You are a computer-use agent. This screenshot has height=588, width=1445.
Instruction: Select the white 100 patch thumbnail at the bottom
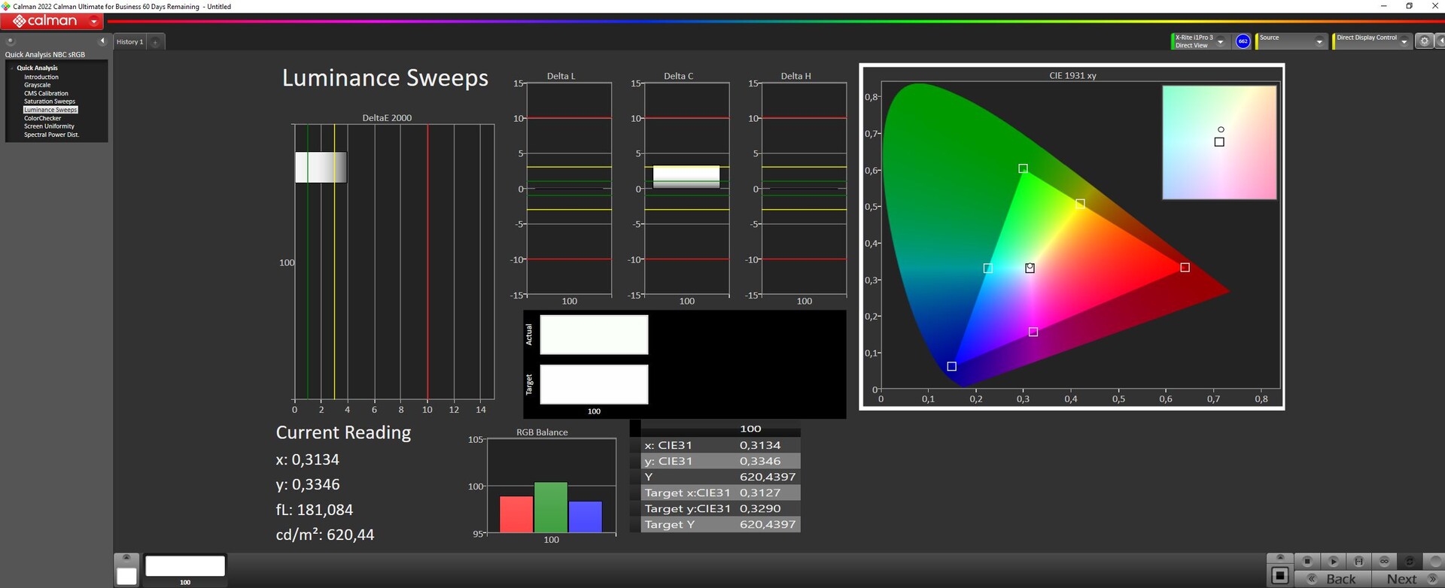pyautogui.click(x=185, y=566)
